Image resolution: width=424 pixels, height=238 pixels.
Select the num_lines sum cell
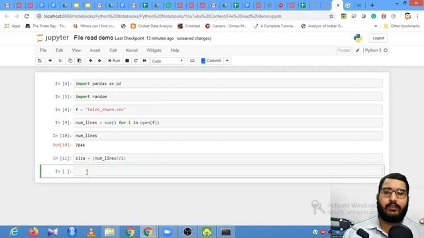click(x=228, y=123)
